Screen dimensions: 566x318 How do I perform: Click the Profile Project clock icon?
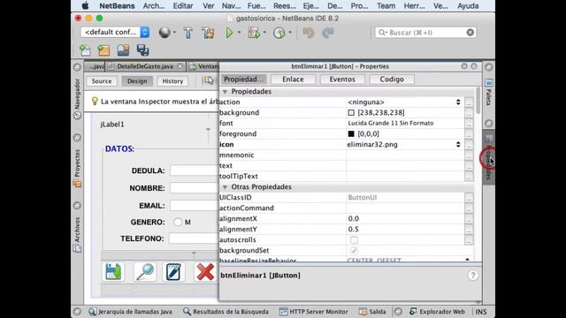point(279,33)
